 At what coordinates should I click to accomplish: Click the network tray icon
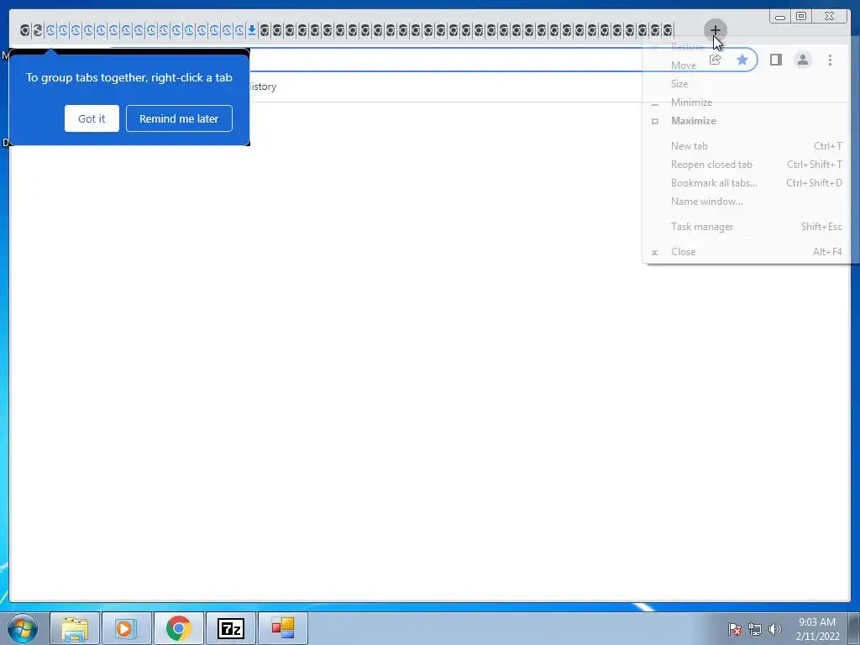pyautogui.click(x=755, y=629)
